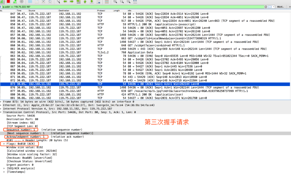Select packet 862 TLSv1.2 Application Data
Image resolution: width=291 pixels, height=174 pixels.
145,52
